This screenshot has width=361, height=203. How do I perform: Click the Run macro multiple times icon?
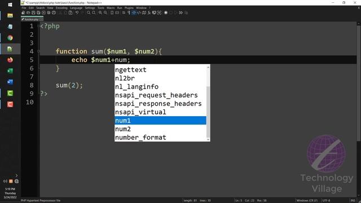pyautogui.click(x=180, y=12)
